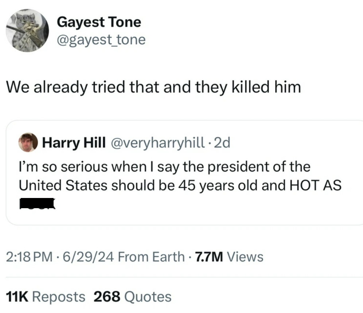363x313 pixels.
Task: Open Harry Hill's profile name
Action: (74, 142)
